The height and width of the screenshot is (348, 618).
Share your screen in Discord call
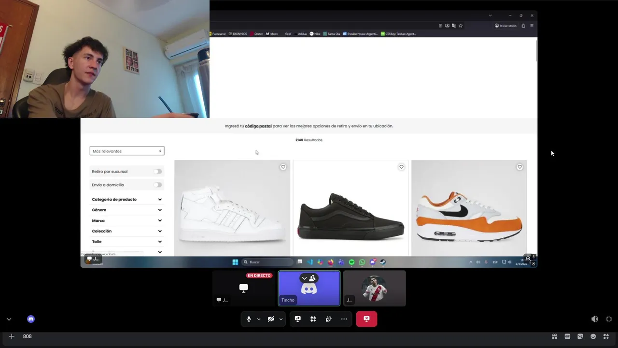[x=298, y=319]
